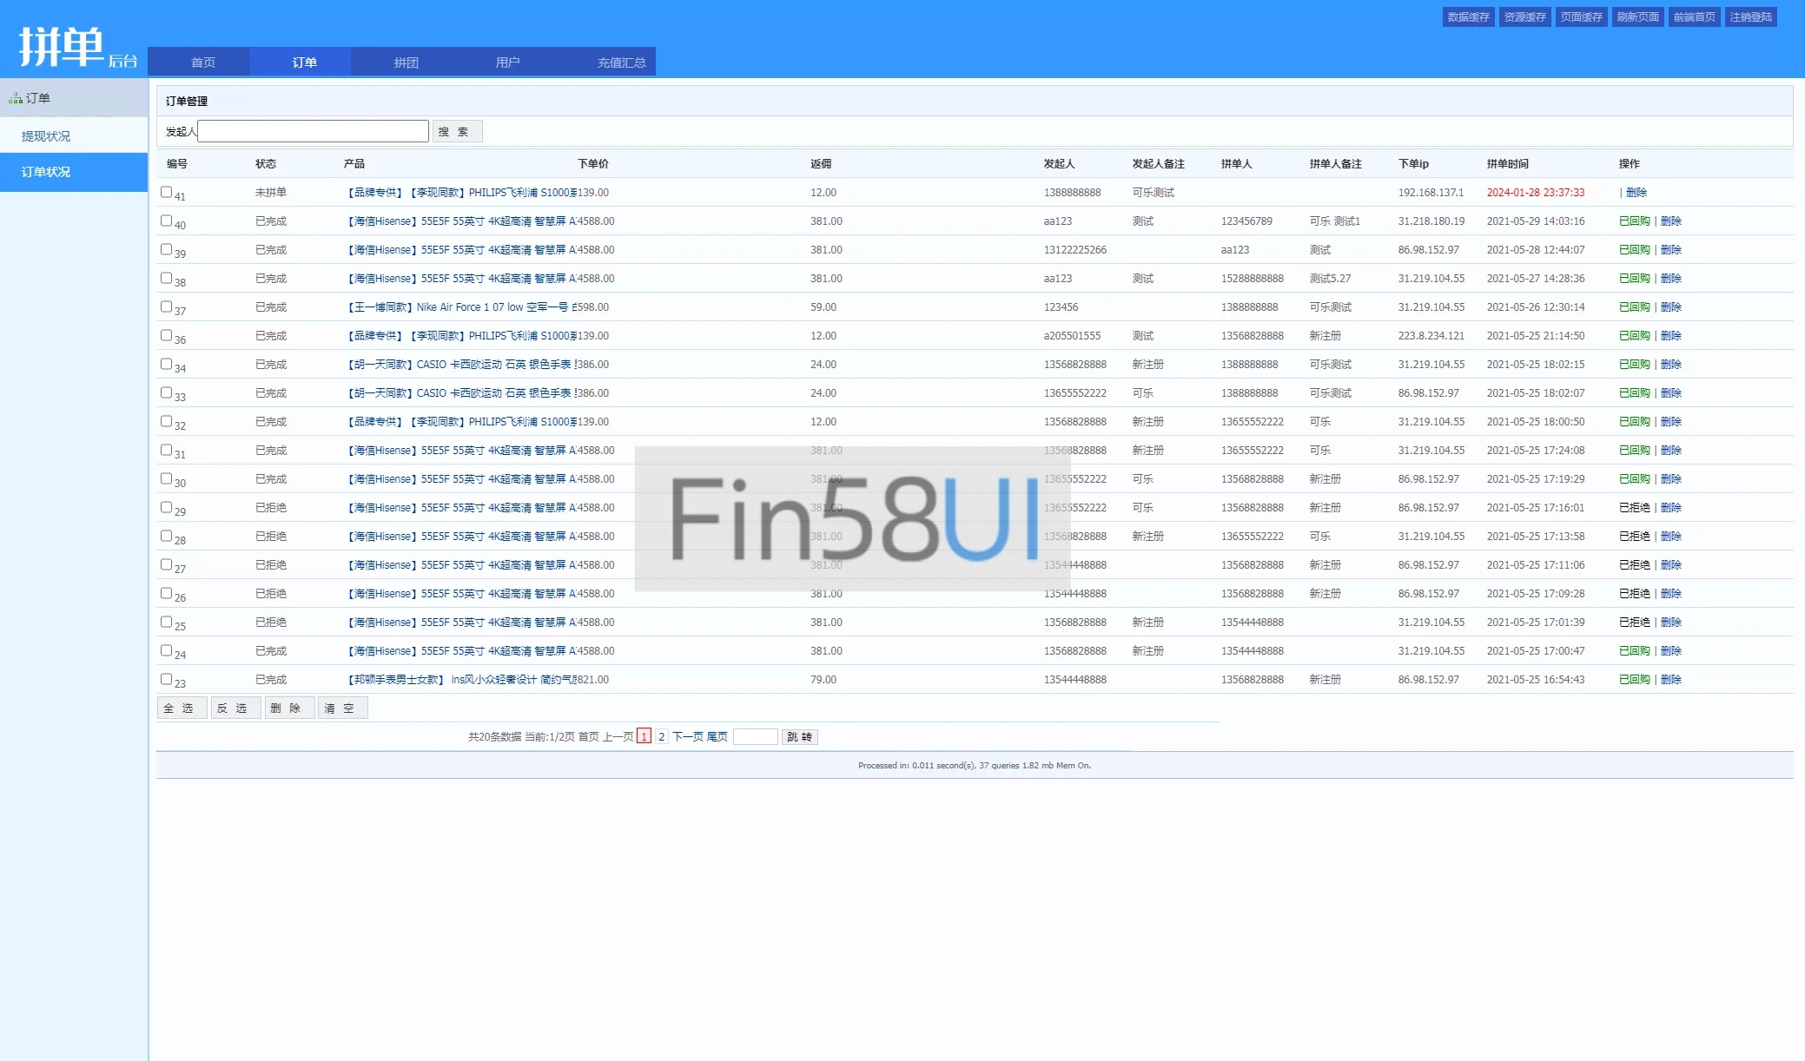Click 数据缓存 button at top right
This screenshot has width=1805, height=1061.
tap(1468, 17)
